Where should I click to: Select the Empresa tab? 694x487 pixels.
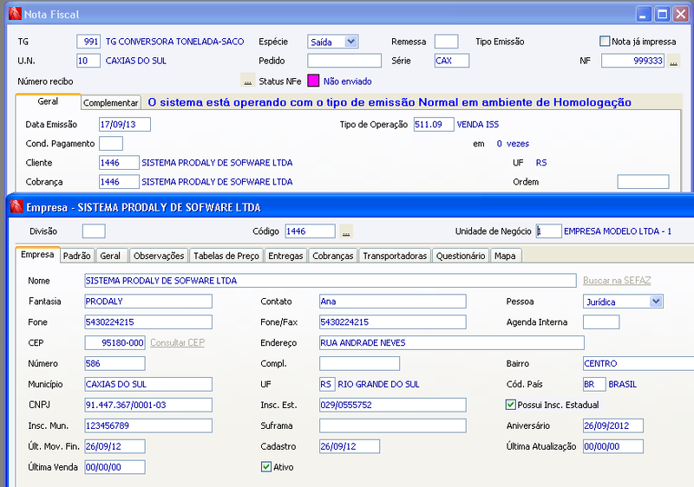pos(37,255)
